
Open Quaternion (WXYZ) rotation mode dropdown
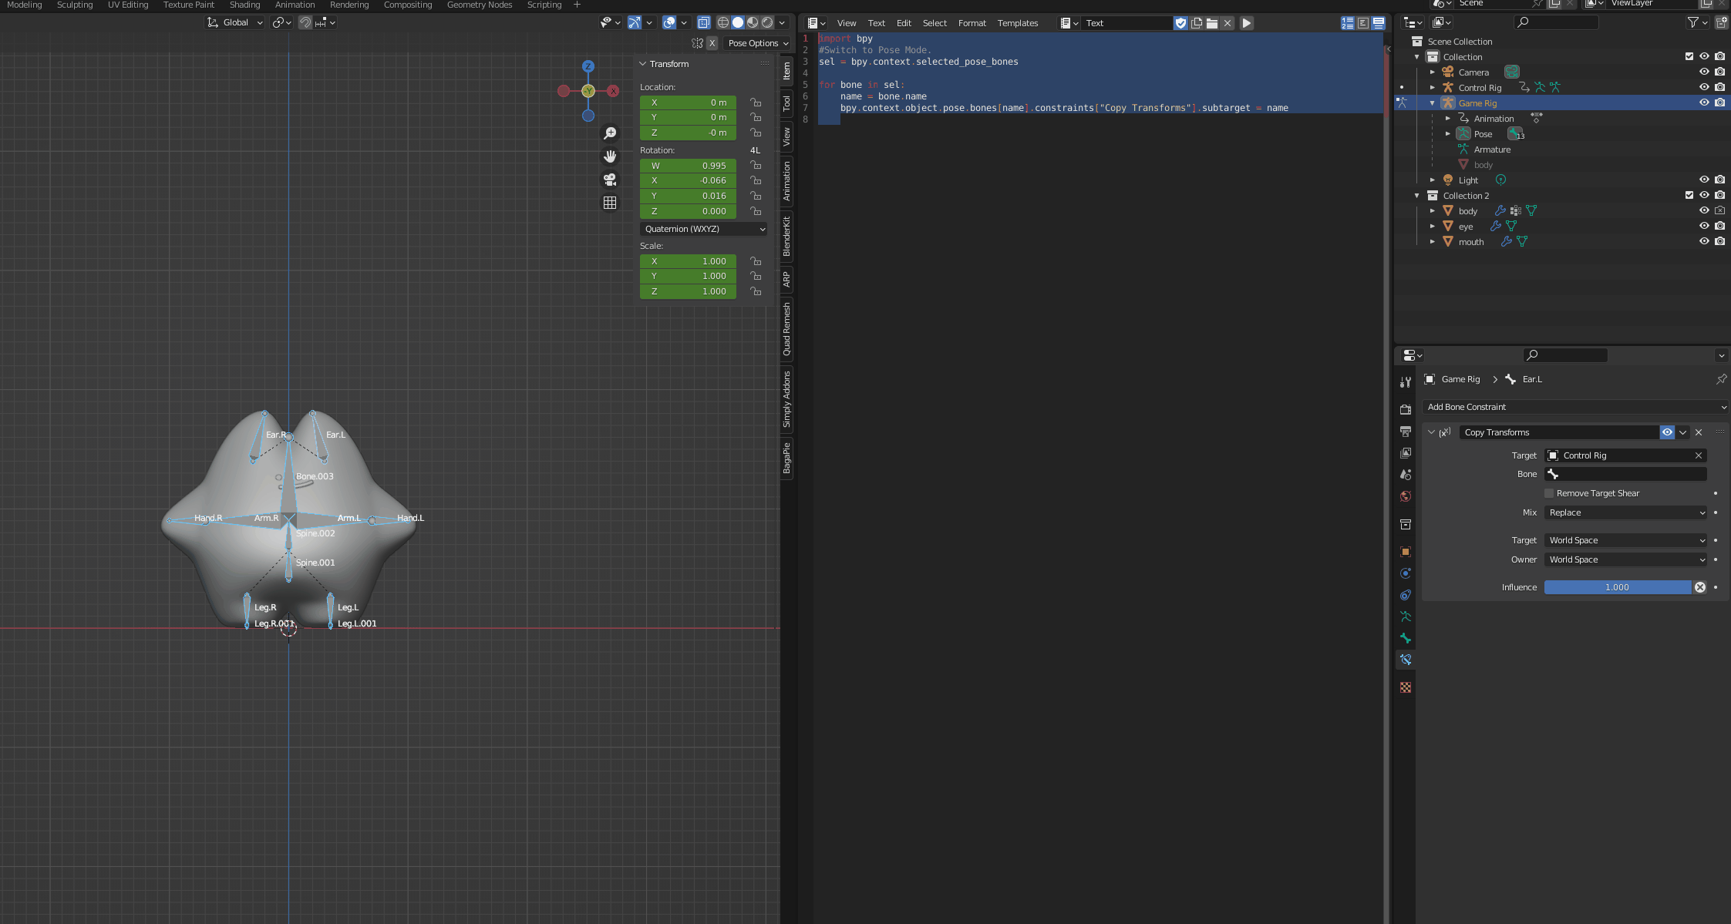704,229
